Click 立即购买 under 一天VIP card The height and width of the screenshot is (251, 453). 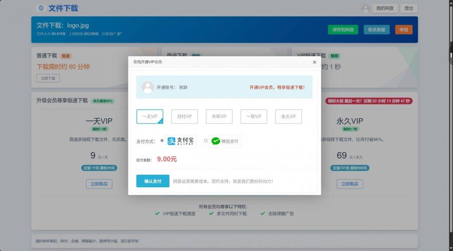click(x=99, y=184)
